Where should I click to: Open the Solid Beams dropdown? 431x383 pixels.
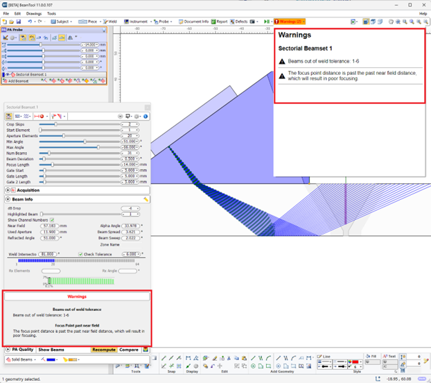[x=22, y=359]
